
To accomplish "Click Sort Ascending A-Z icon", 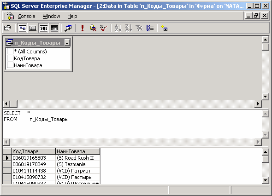I will (x=118, y=28).
